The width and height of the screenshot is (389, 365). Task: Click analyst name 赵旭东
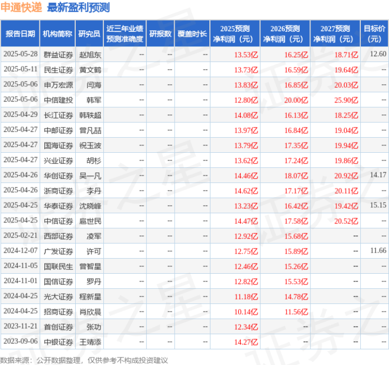pyautogui.click(x=90, y=55)
